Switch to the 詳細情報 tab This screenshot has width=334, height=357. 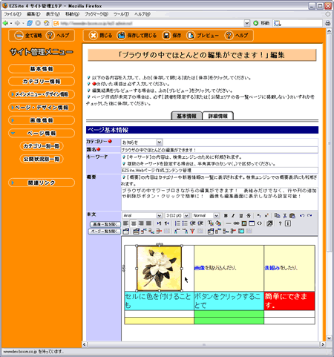point(217,116)
